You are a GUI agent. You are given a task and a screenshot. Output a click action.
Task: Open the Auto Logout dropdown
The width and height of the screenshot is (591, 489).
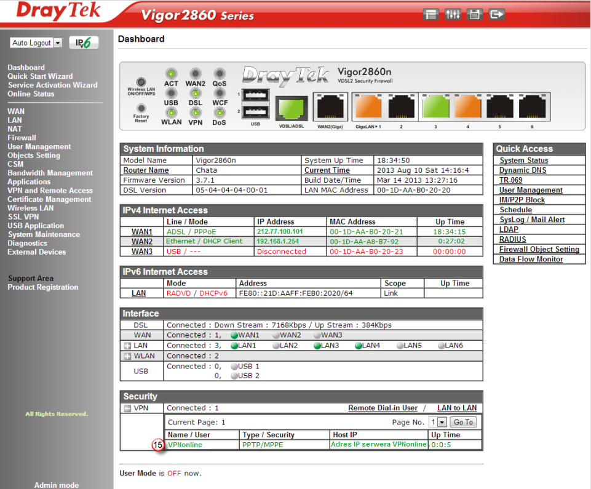click(36, 42)
